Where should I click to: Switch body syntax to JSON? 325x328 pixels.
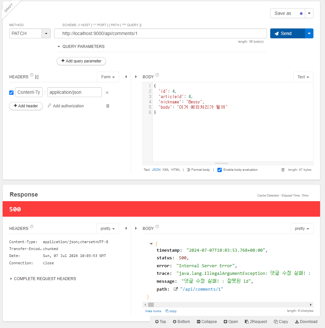pyautogui.click(x=156, y=170)
